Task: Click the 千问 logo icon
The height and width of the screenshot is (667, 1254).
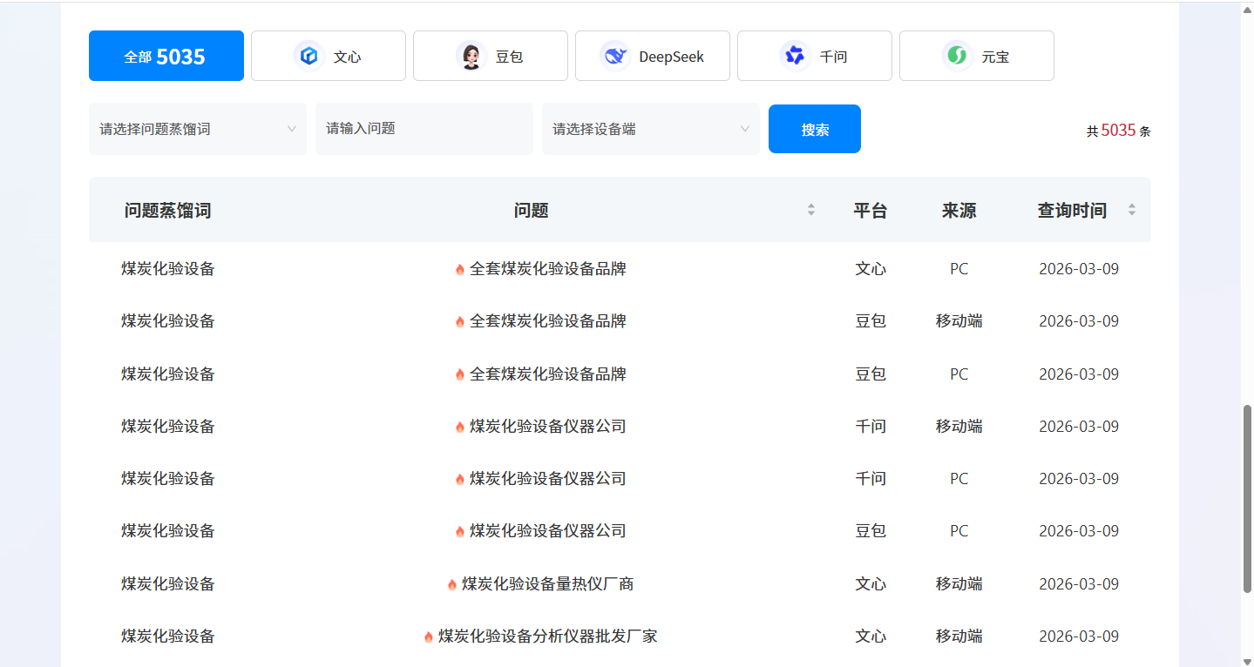Action: pyautogui.click(x=794, y=57)
